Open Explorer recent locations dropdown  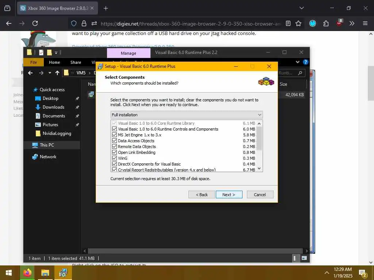50,73
